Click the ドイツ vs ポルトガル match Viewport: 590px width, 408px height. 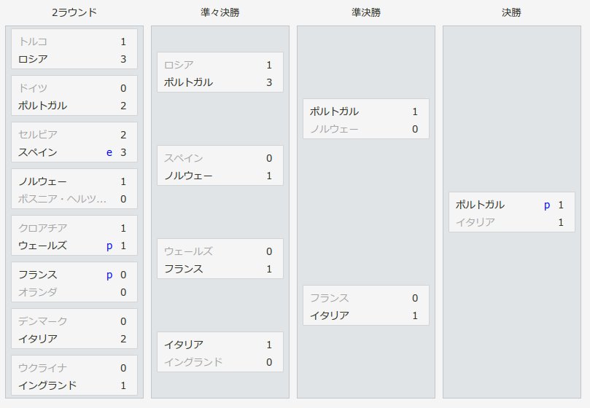click(x=74, y=95)
